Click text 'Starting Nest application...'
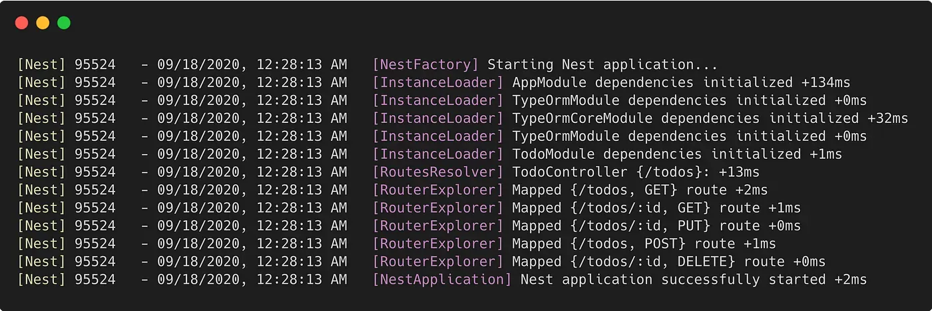 coord(602,65)
